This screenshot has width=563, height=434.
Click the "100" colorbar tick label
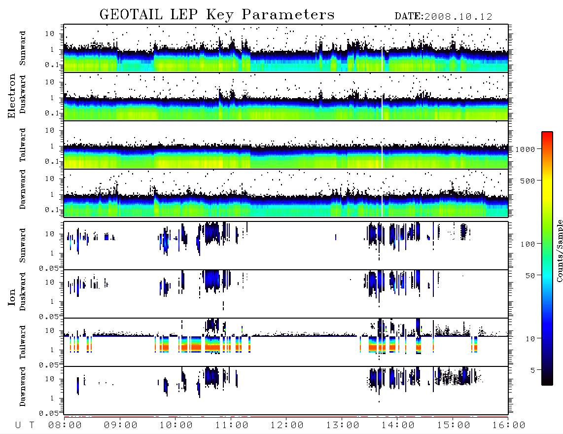click(x=528, y=244)
